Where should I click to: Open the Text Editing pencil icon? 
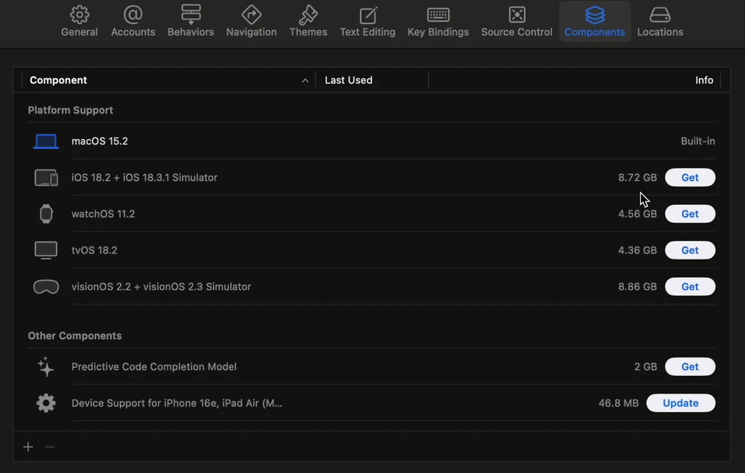pyautogui.click(x=367, y=14)
